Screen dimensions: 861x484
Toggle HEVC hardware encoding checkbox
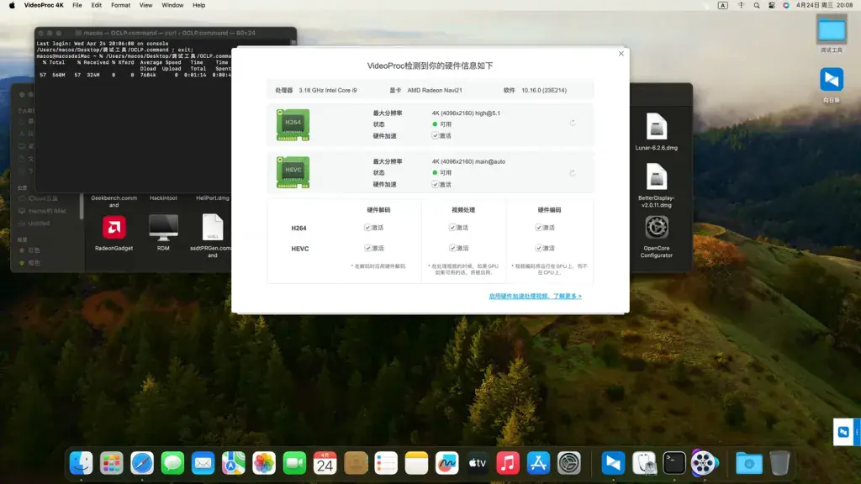539,248
